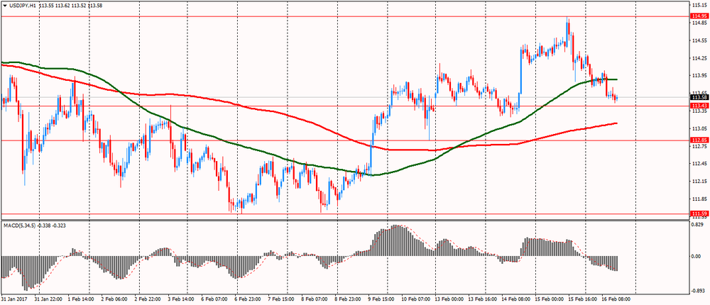The height and width of the screenshot is (305, 710).
Task: Click the -0.893 MACD scale value
Action: (697, 290)
